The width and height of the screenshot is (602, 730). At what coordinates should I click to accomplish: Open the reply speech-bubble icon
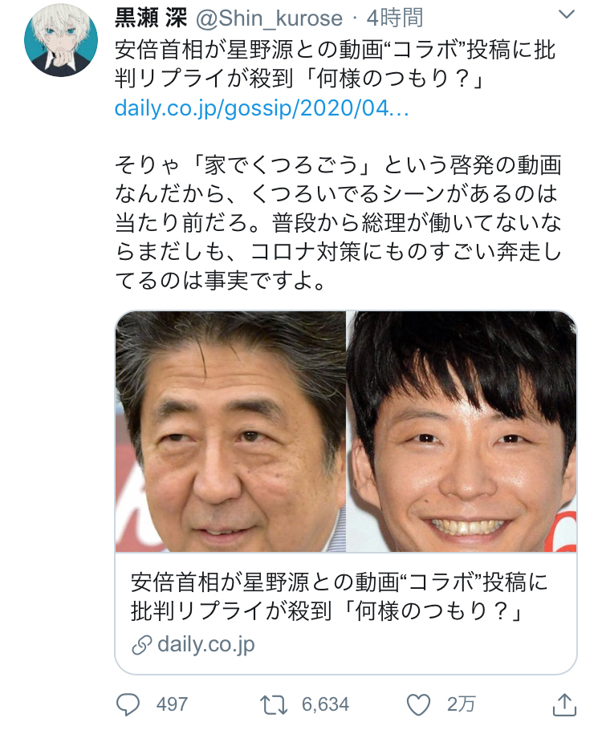click(x=128, y=704)
